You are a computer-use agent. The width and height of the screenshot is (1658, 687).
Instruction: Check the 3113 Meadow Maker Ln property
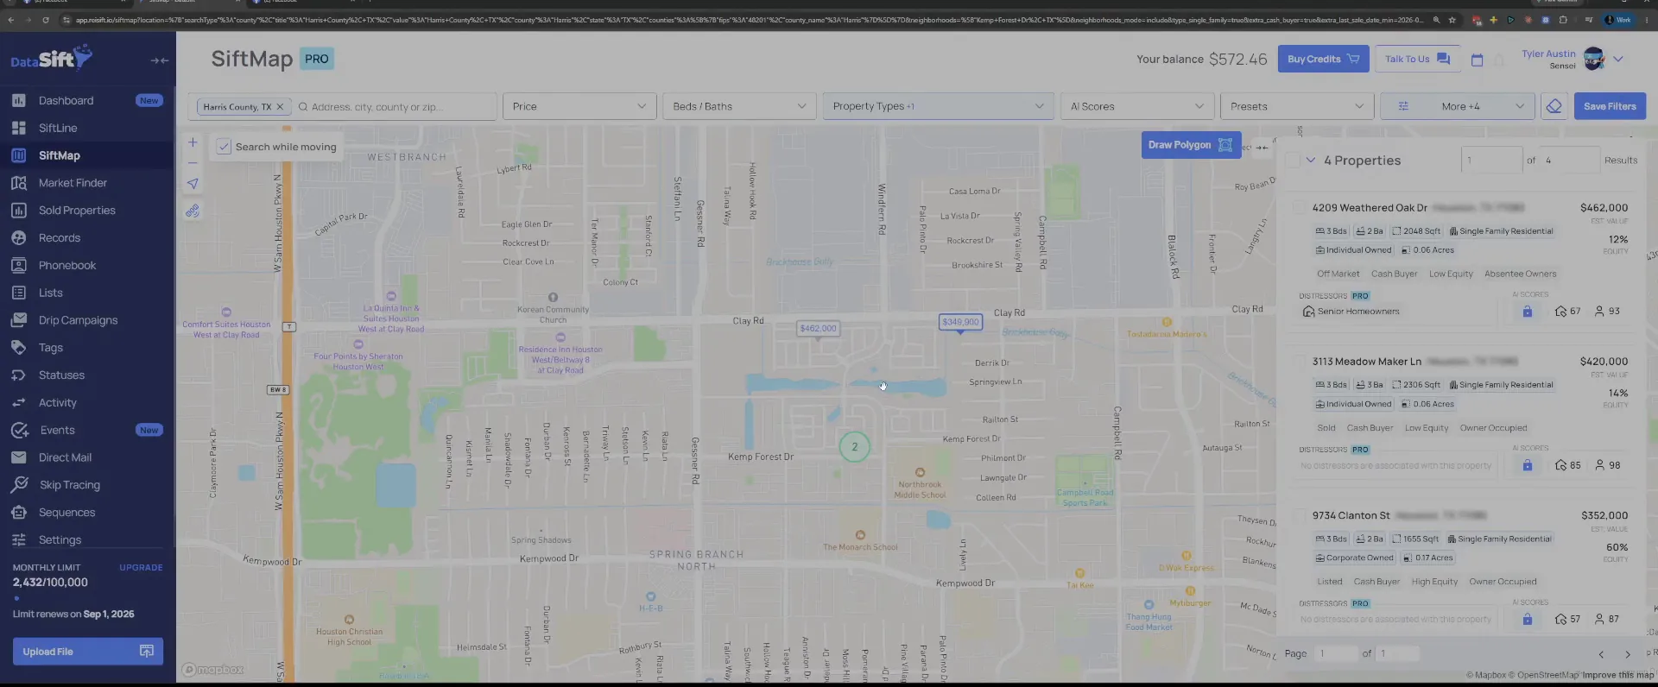[1298, 362]
